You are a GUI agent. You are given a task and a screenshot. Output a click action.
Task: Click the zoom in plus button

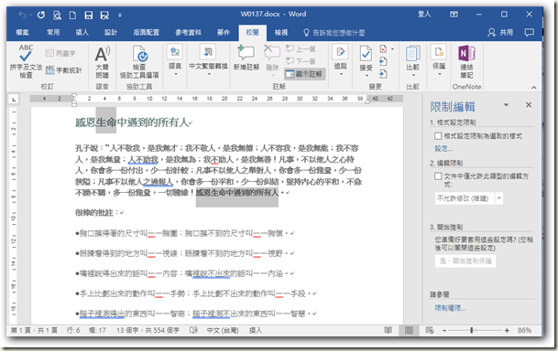pyautogui.click(x=507, y=330)
